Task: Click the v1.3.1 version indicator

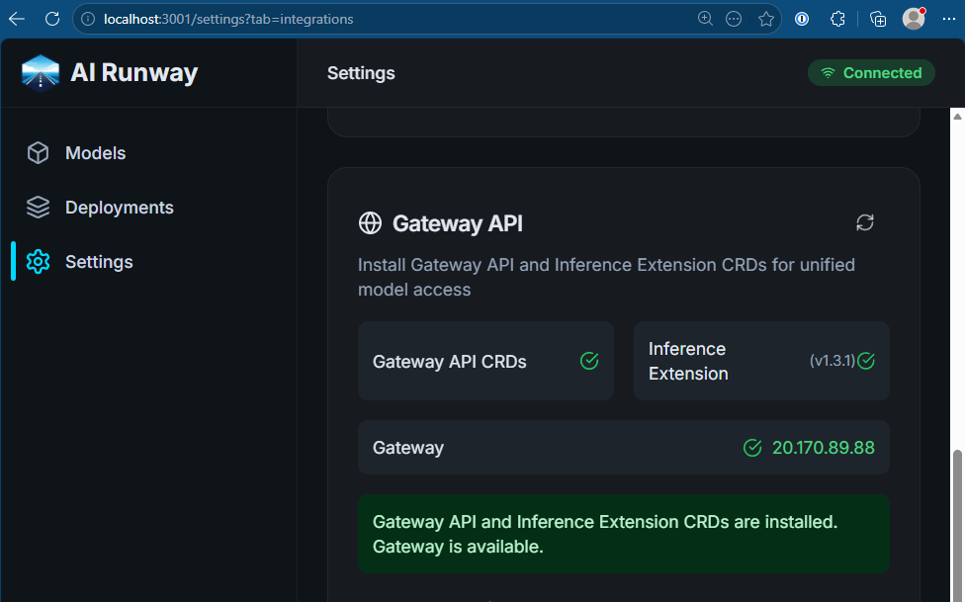Action: (x=831, y=361)
